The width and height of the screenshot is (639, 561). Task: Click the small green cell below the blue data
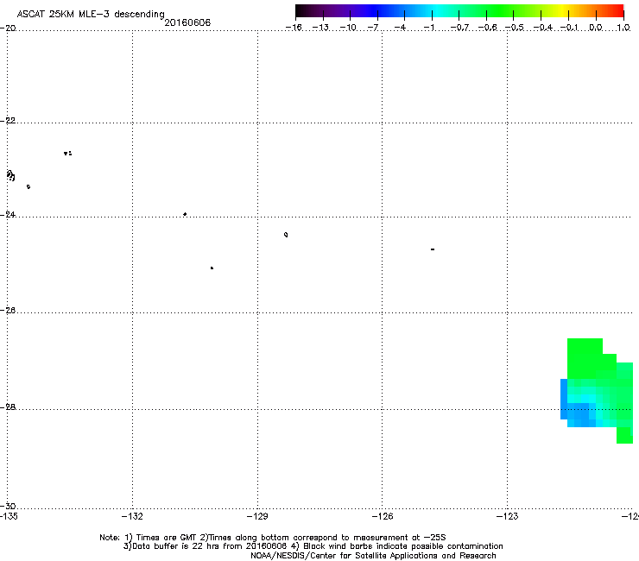click(x=624, y=435)
